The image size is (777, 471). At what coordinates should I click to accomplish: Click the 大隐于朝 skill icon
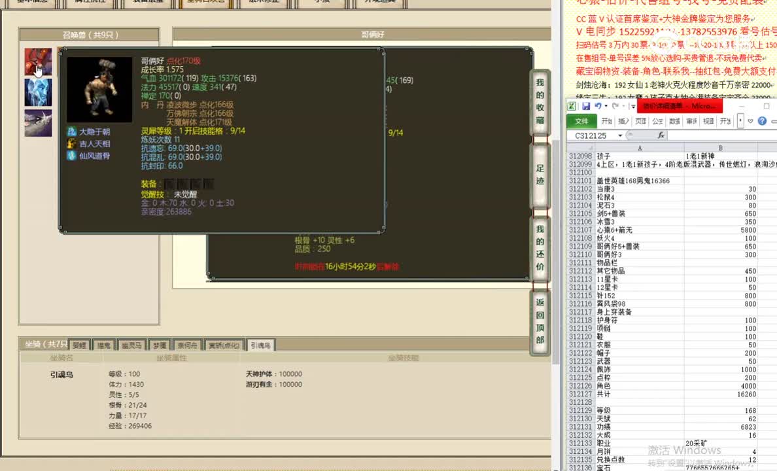(72, 132)
